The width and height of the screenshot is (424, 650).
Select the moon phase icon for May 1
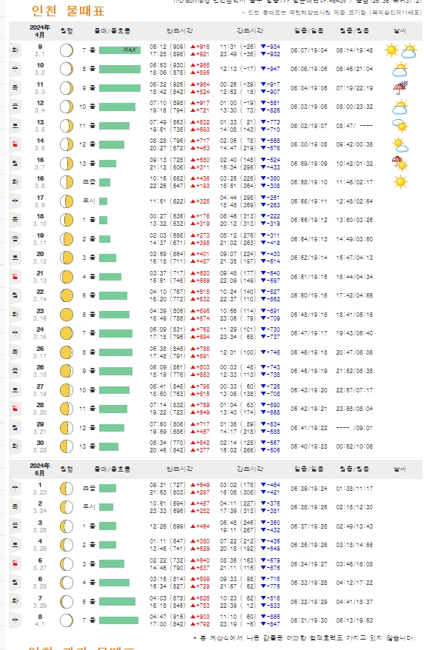pyautogui.click(x=67, y=489)
